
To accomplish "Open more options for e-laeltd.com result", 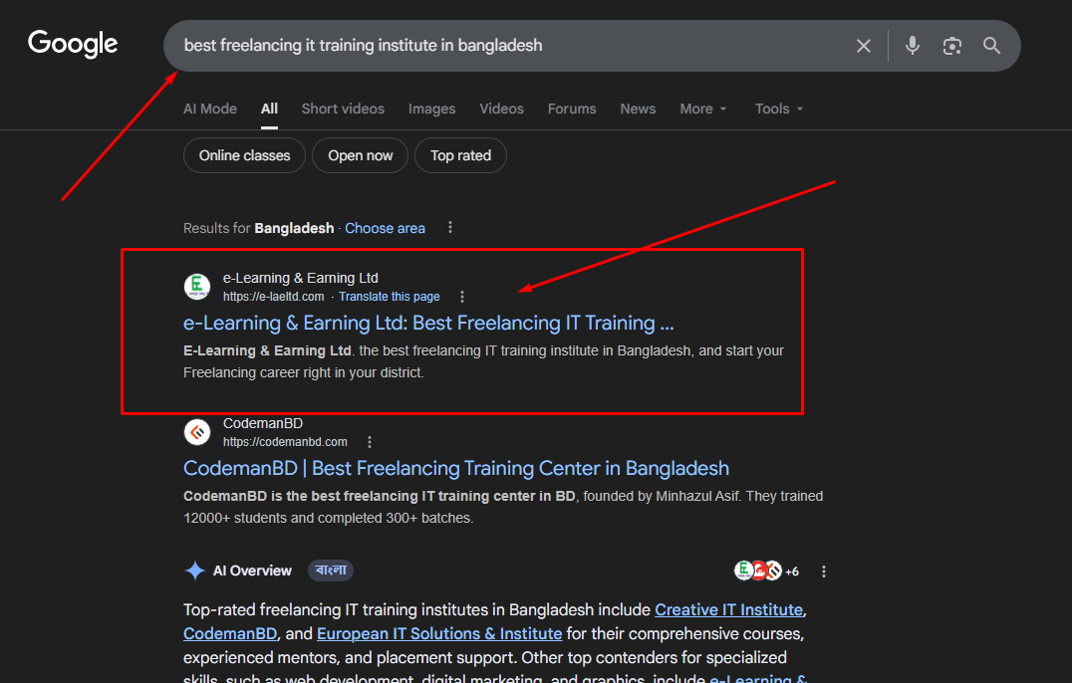I will (462, 297).
